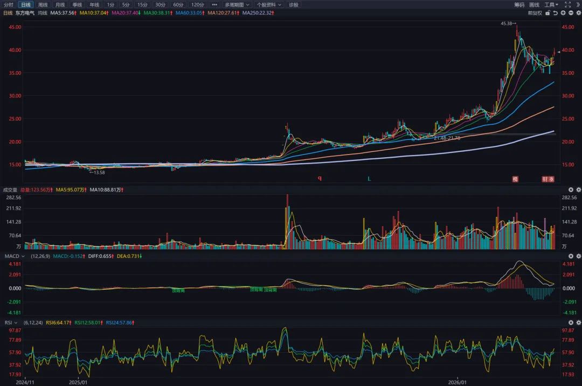Click the 成交量 volume label
This screenshot has width=582, height=386.
tap(10, 190)
